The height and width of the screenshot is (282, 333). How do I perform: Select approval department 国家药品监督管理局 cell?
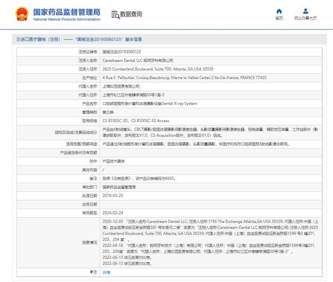(x=119, y=187)
